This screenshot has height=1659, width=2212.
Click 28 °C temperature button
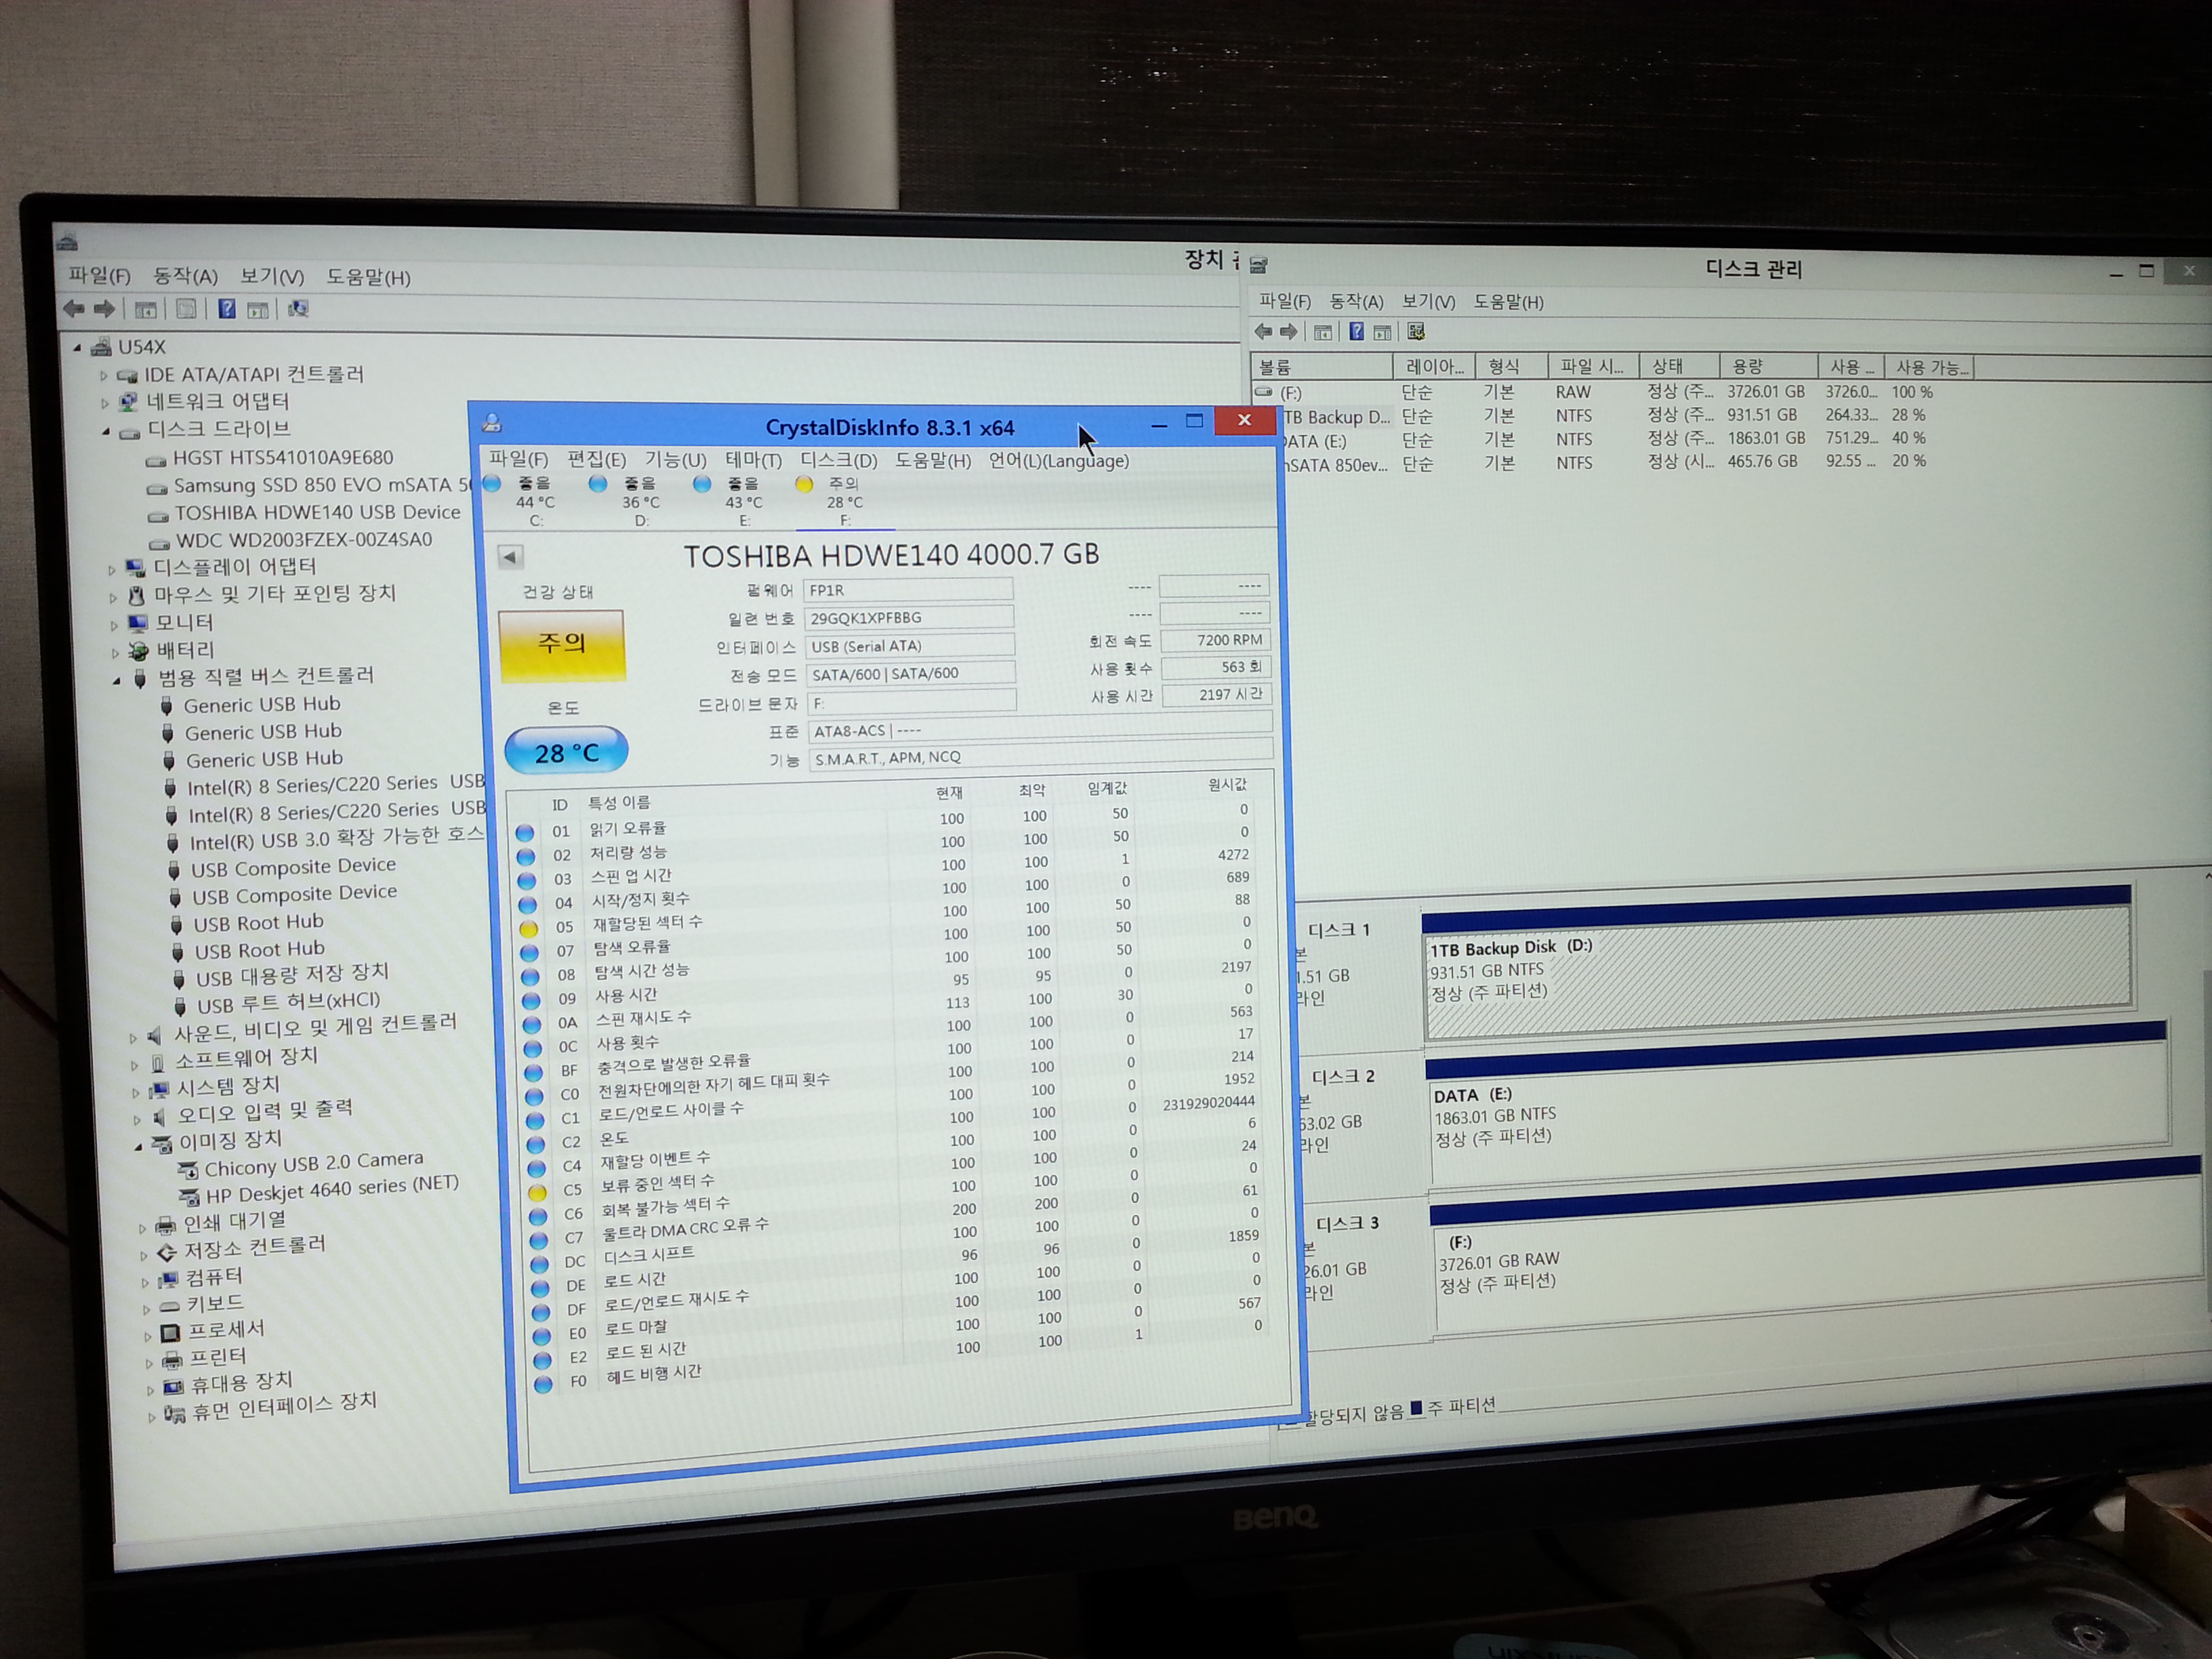[566, 751]
